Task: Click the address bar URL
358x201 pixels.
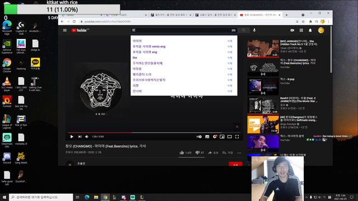Action: (x=107, y=21)
